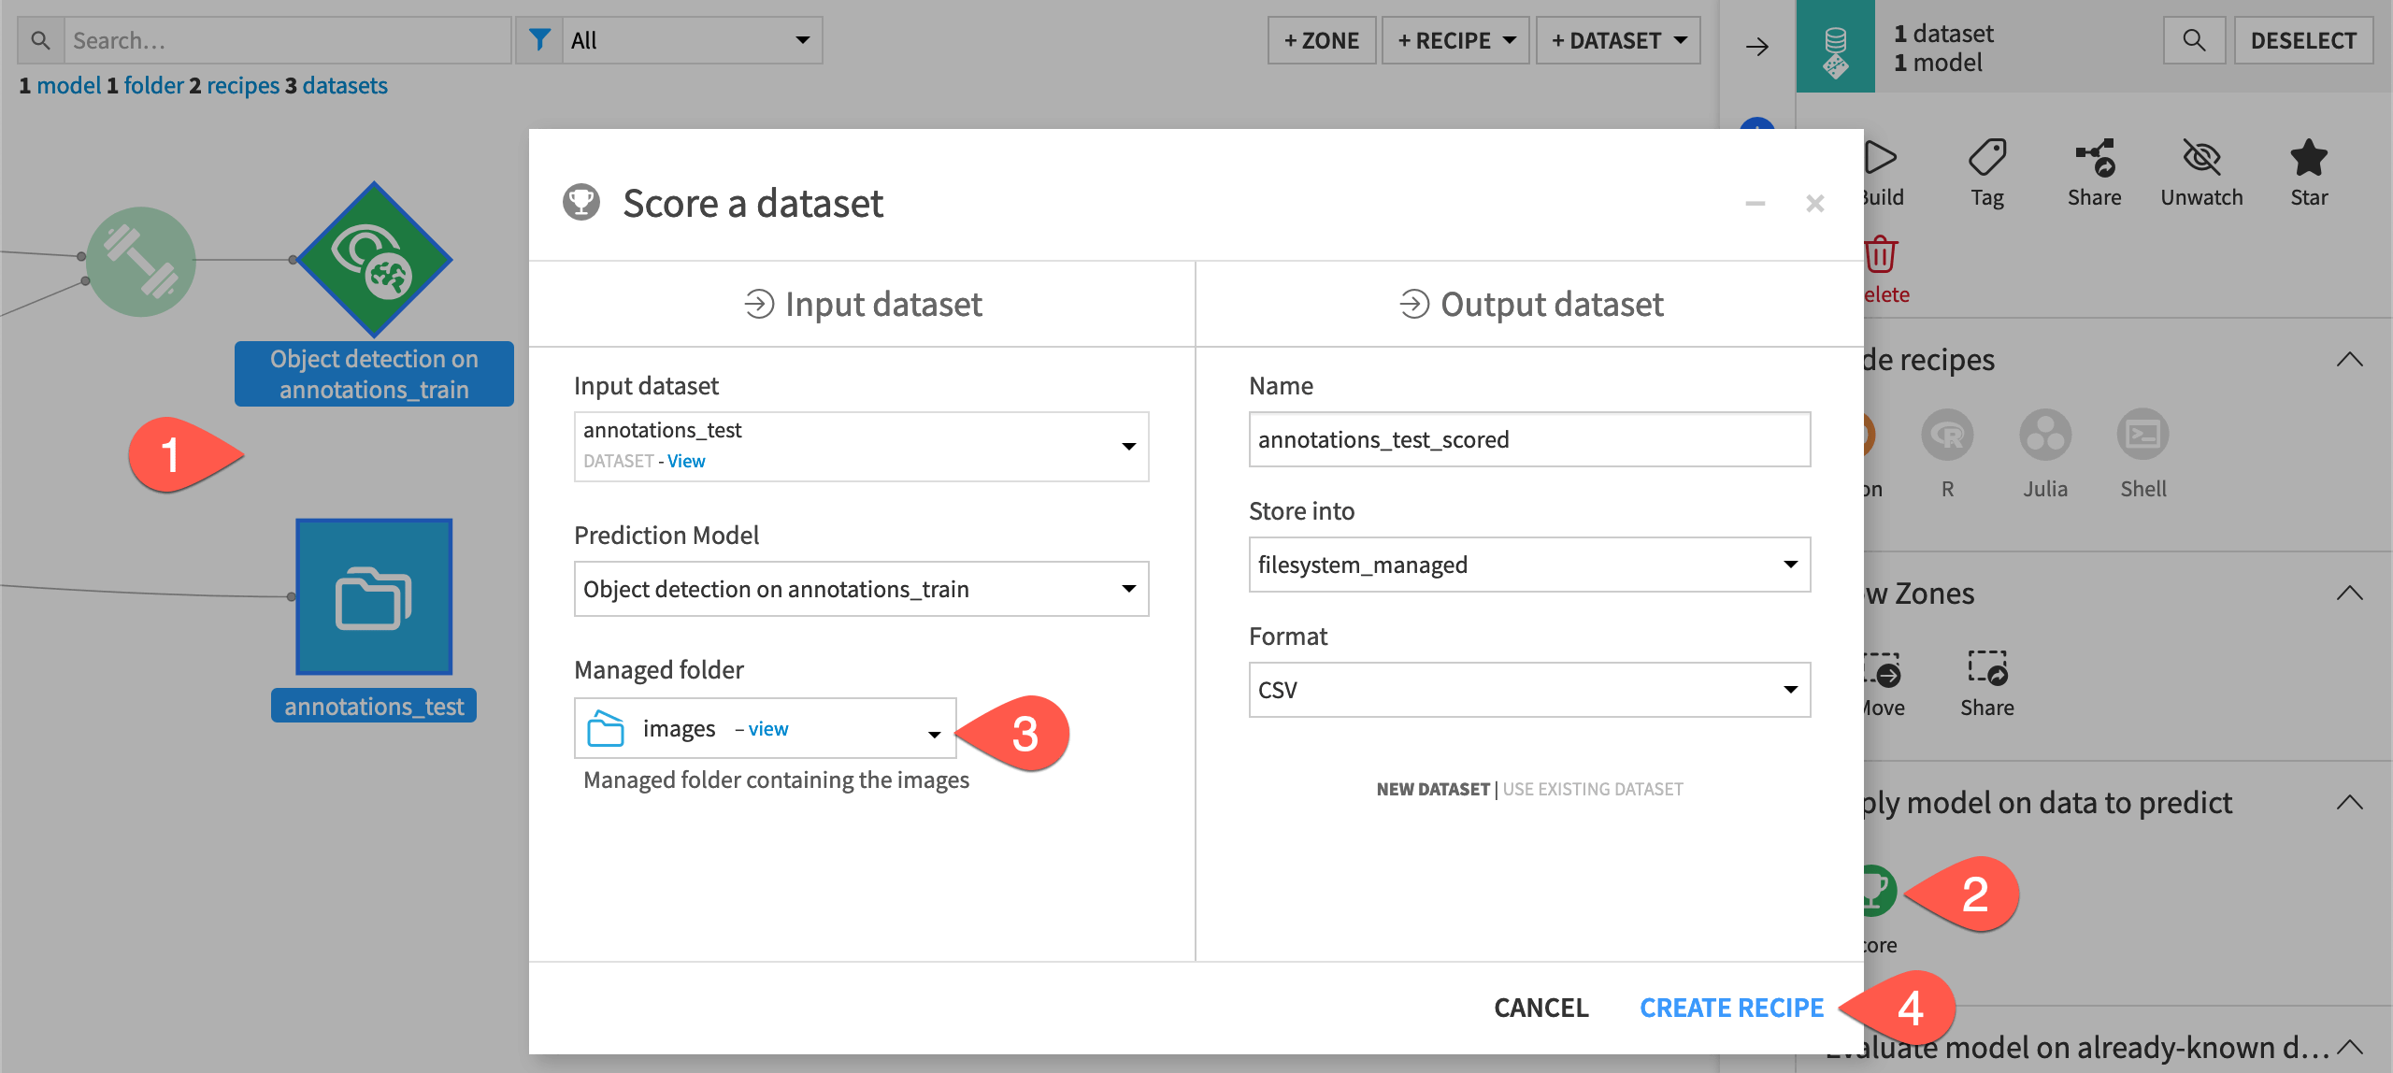This screenshot has width=2393, height=1073.
Task: Click view link next to images folder
Action: 768,729
